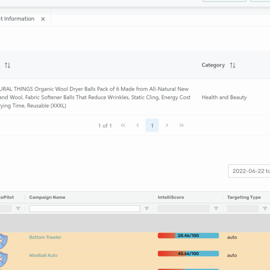Go to first page of results
Screen dimensions: 270x270
tap(123, 125)
